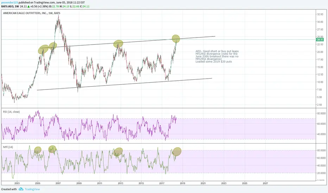Click the 2017 label on the time axis
The height and width of the screenshot is (193, 328).
pyautogui.click(x=162, y=183)
